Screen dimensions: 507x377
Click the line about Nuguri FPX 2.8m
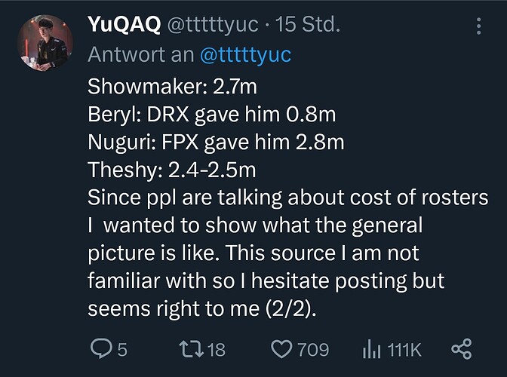(216, 143)
